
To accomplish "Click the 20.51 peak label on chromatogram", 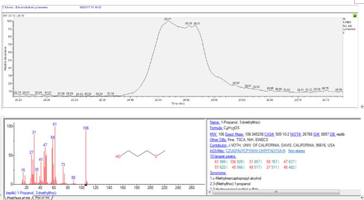I will point(196,23).
